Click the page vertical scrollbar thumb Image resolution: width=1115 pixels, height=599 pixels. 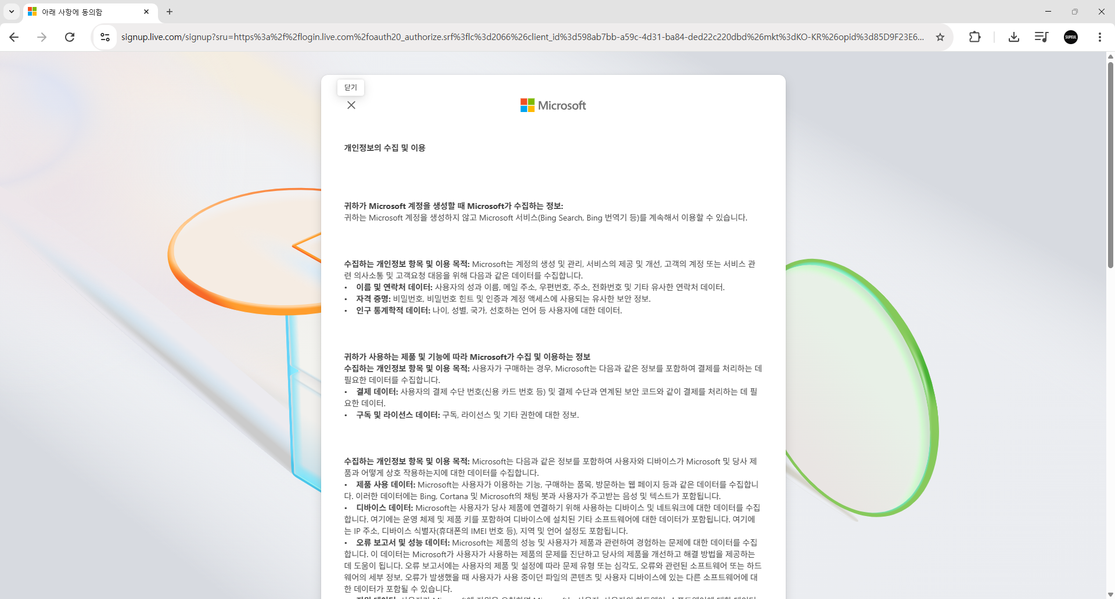(1110, 164)
